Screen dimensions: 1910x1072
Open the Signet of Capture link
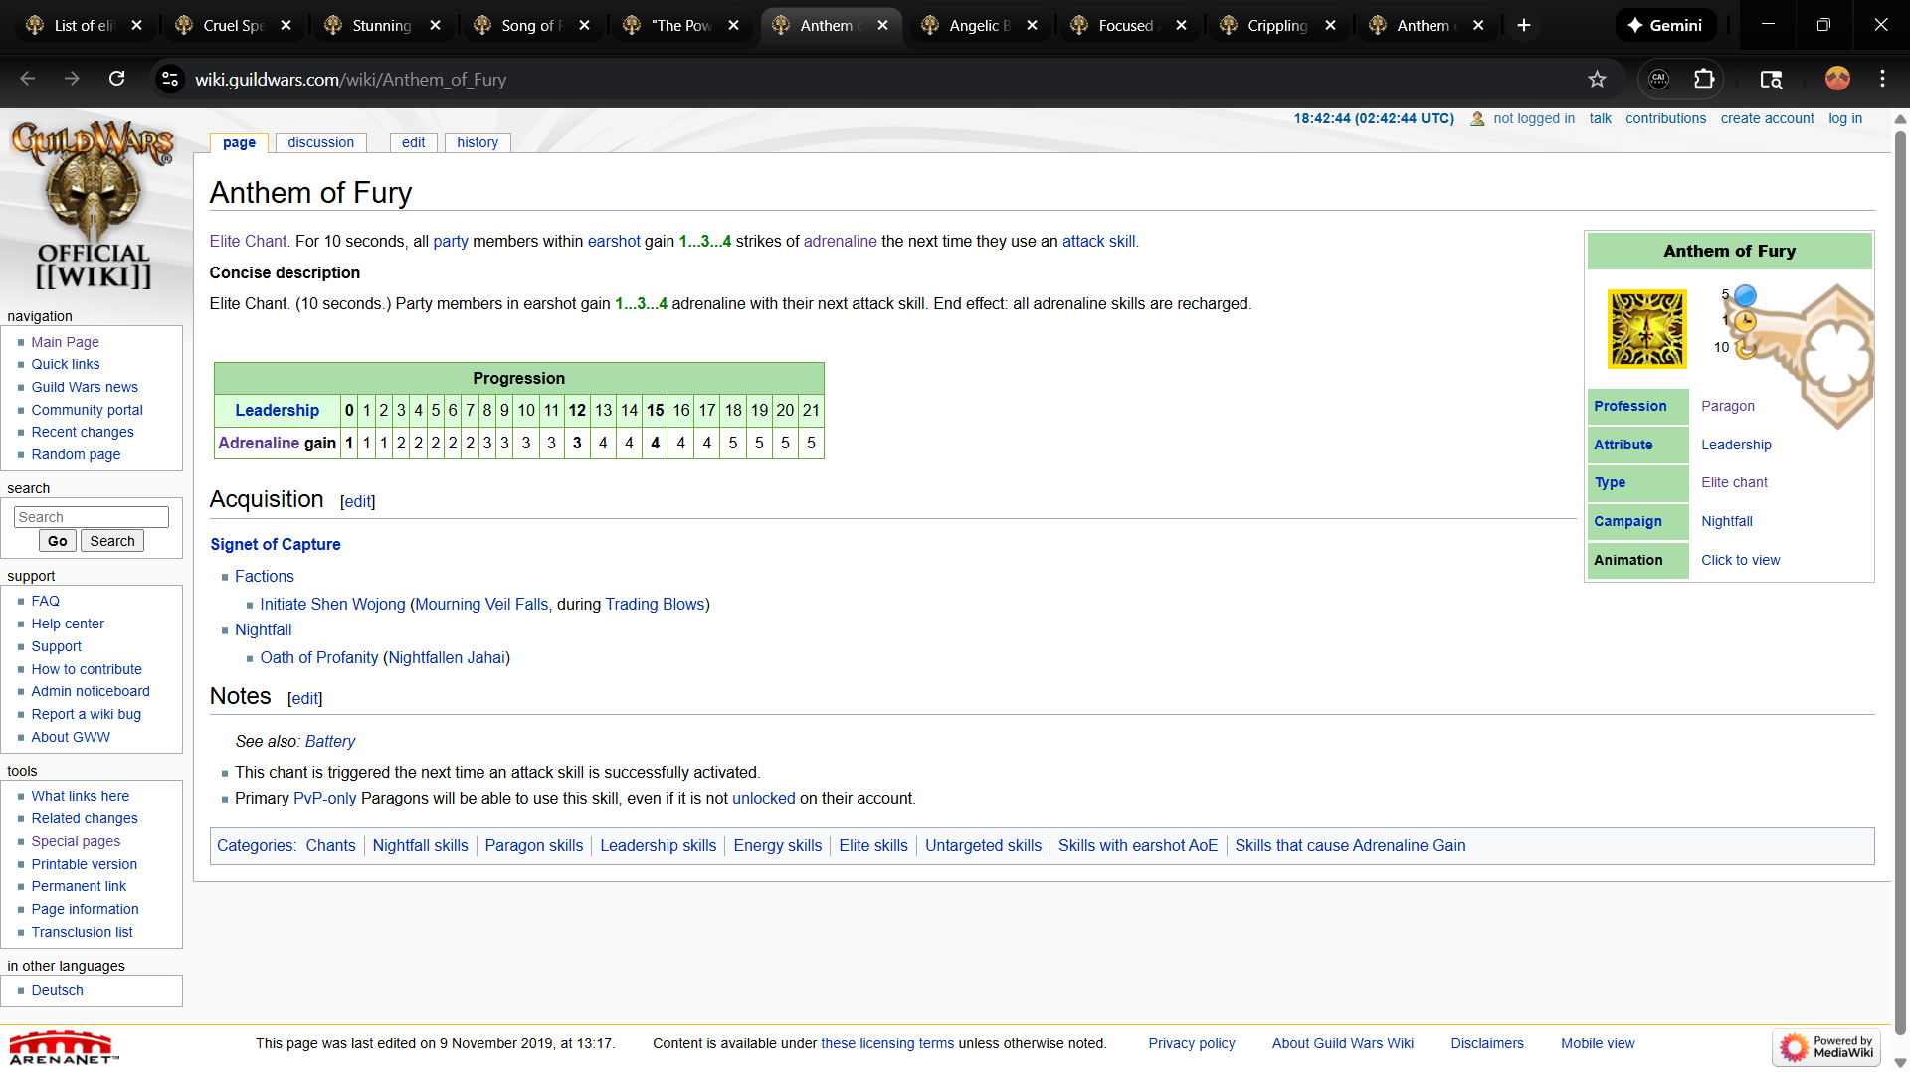pos(276,544)
